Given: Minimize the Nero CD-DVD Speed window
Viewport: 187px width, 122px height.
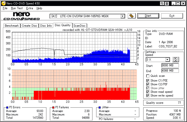Looking at the screenshot, I should [173, 3].
